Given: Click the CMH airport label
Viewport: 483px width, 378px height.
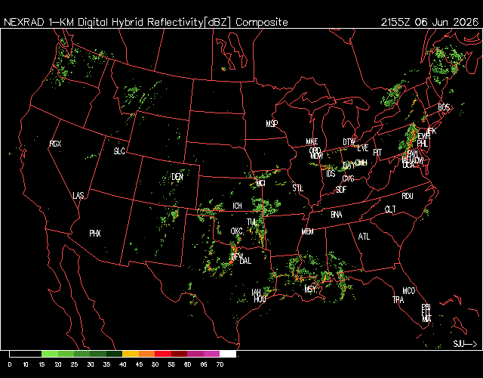Looking at the screenshot, I should point(361,163).
